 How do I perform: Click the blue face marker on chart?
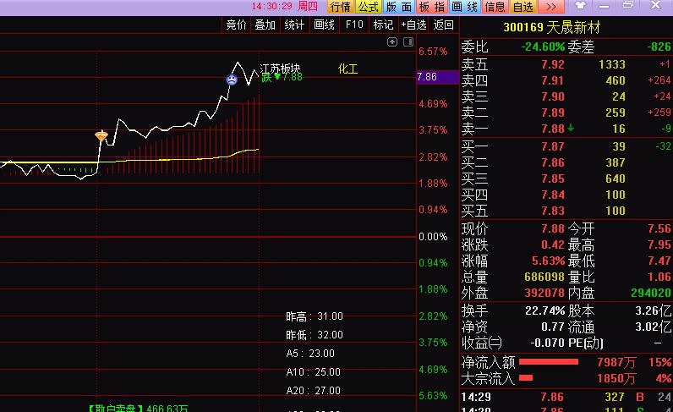[232, 79]
